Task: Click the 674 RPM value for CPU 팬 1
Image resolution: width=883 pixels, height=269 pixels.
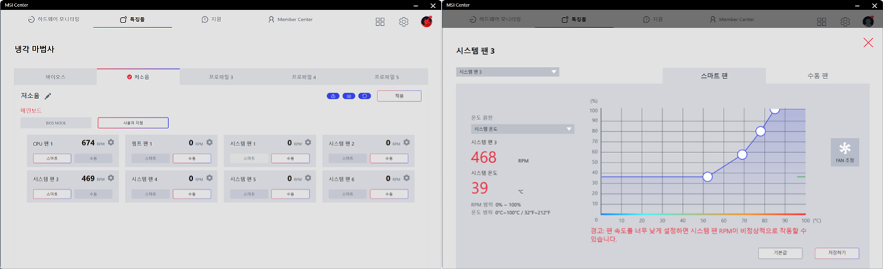Action: pyautogui.click(x=88, y=143)
